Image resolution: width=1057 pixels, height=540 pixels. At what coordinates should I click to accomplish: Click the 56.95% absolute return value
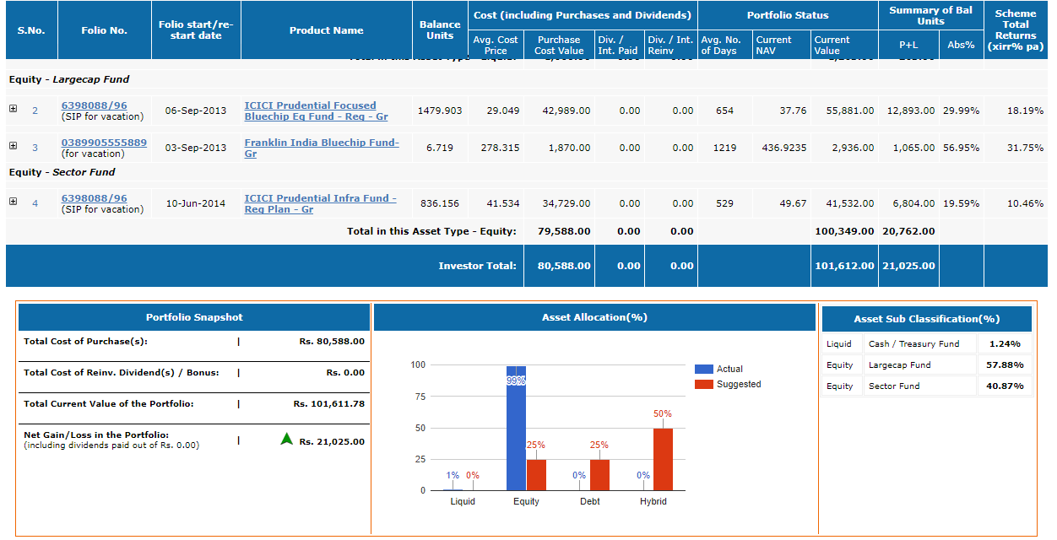point(962,148)
